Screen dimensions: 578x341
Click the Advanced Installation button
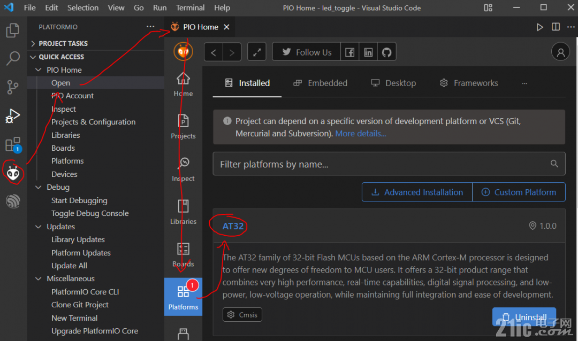pyautogui.click(x=417, y=192)
